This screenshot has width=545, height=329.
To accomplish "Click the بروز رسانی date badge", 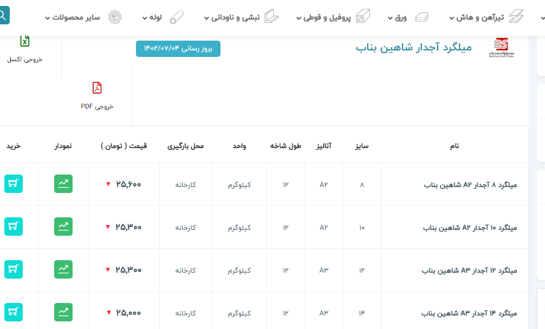I will pos(178,48).
